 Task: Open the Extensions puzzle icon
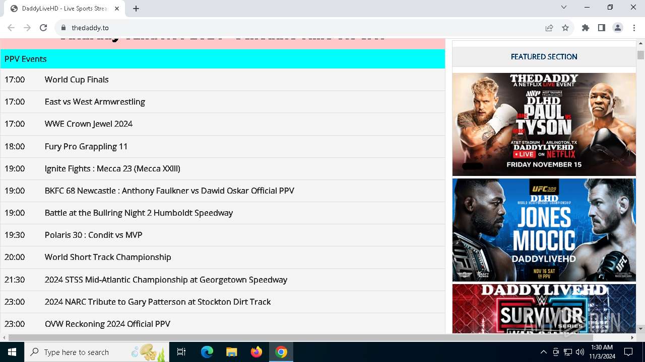pyautogui.click(x=586, y=28)
